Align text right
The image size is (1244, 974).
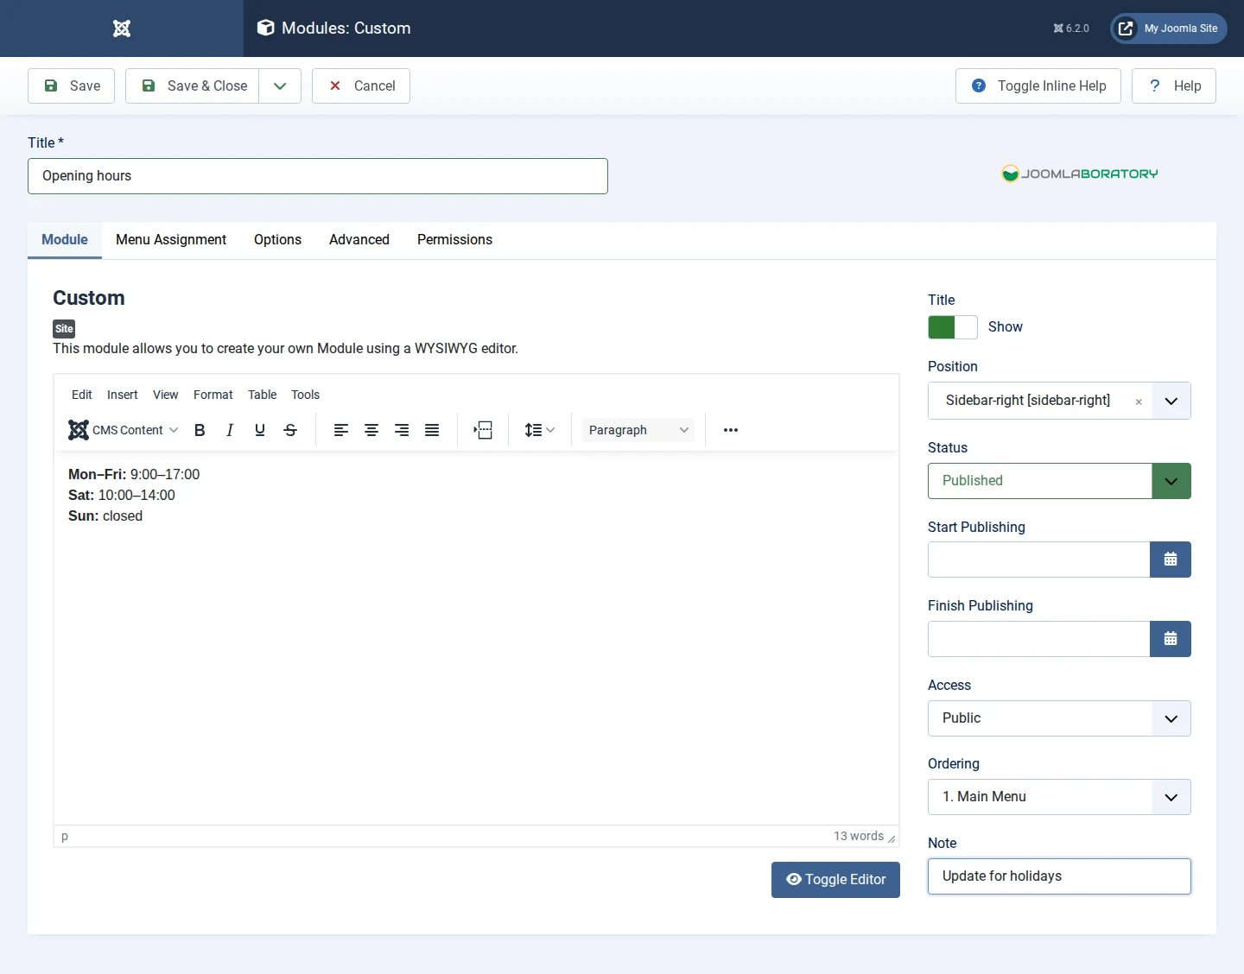[x=402, y=430]
